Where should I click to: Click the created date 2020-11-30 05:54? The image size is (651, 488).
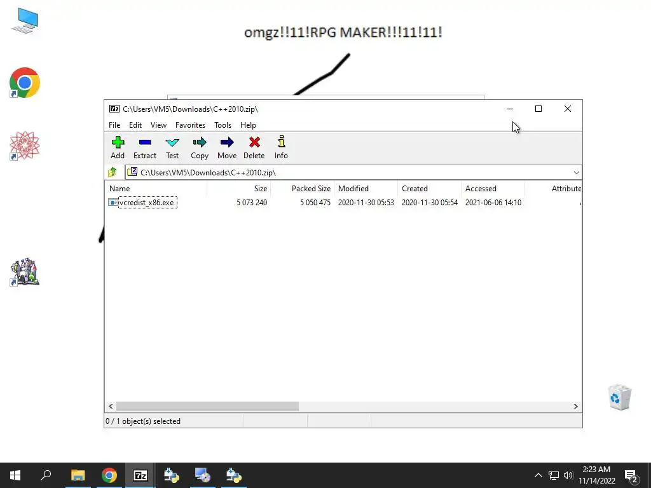click(429, 203)
